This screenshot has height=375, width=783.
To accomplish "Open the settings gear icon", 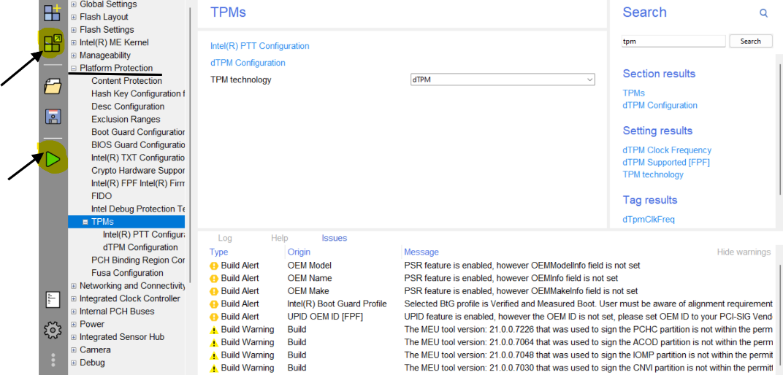I will pyautogui.click(x=53, y=330).
